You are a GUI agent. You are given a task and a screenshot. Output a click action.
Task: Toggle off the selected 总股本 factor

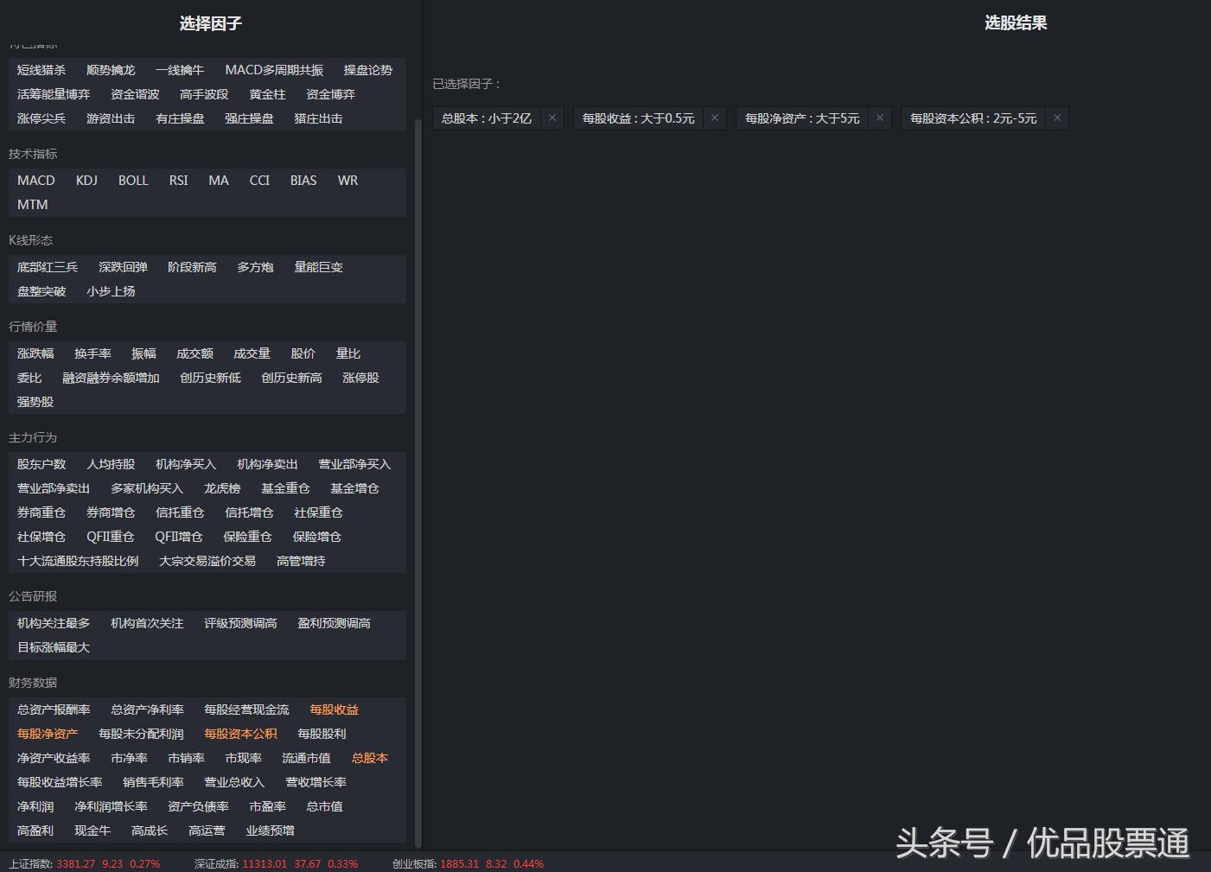point(369,757)
